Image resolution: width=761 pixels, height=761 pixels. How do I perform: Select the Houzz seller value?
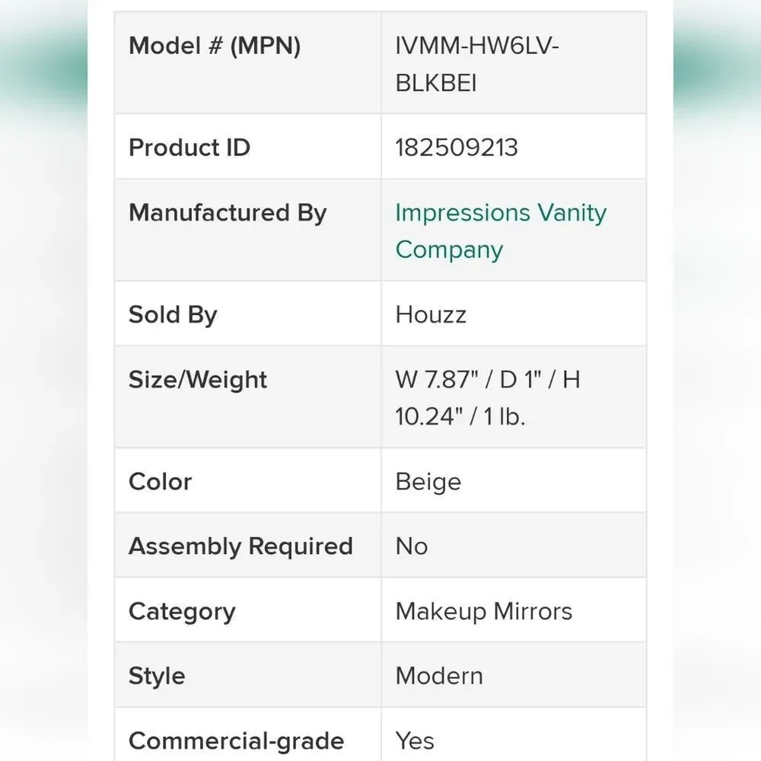pyautogui.click(x=431, y=314)
